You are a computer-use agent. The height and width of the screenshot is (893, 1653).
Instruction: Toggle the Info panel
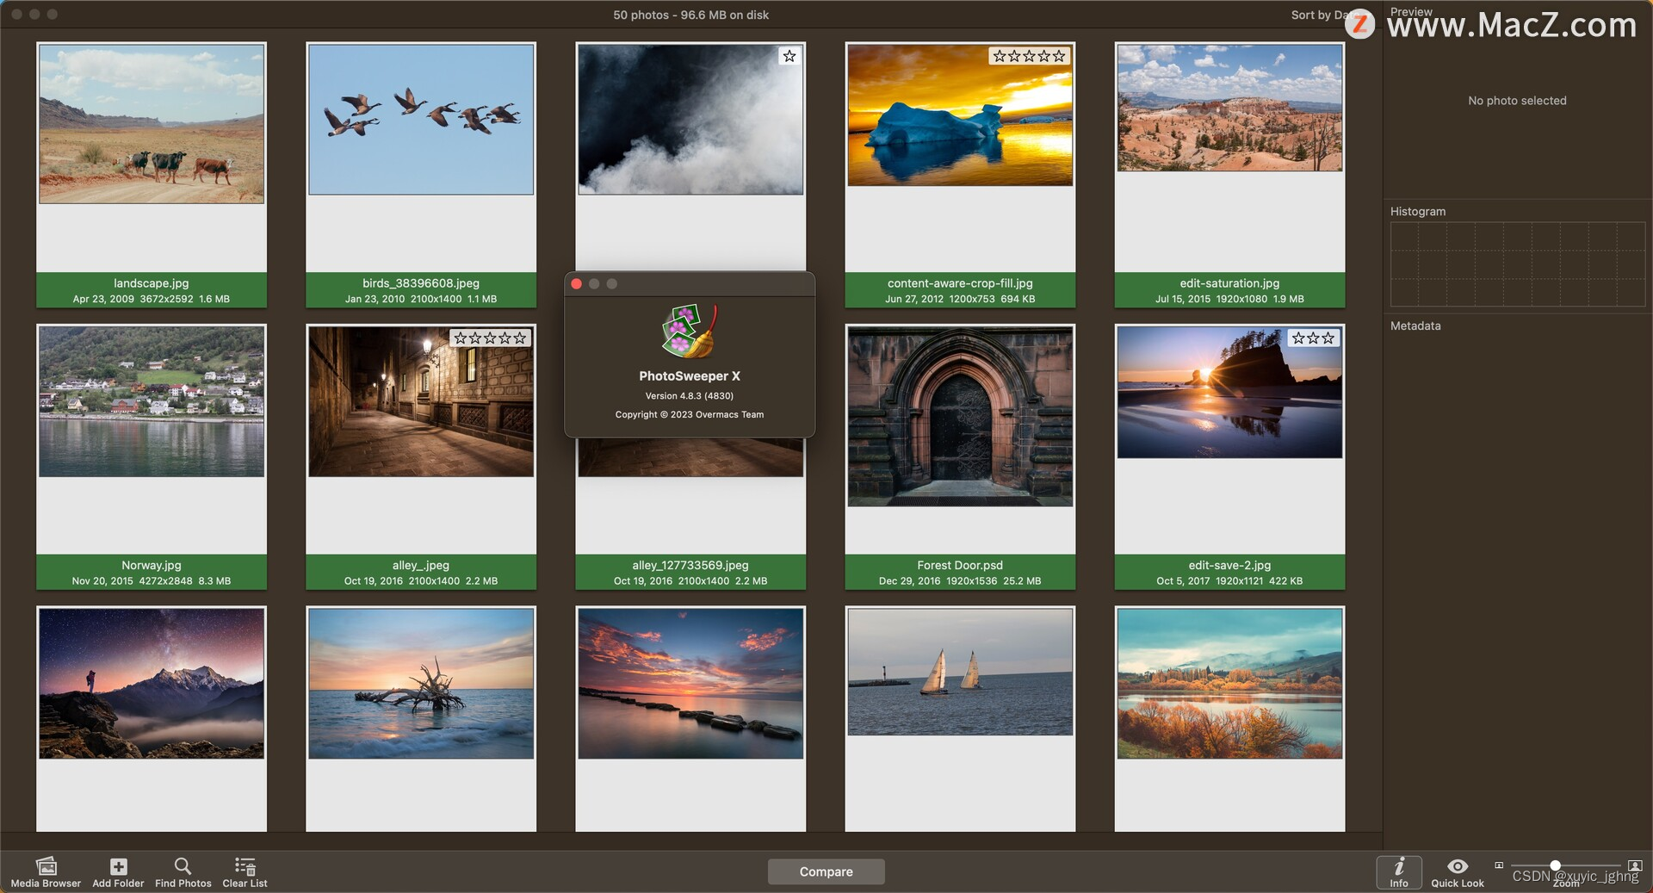tap(1399, 871)
